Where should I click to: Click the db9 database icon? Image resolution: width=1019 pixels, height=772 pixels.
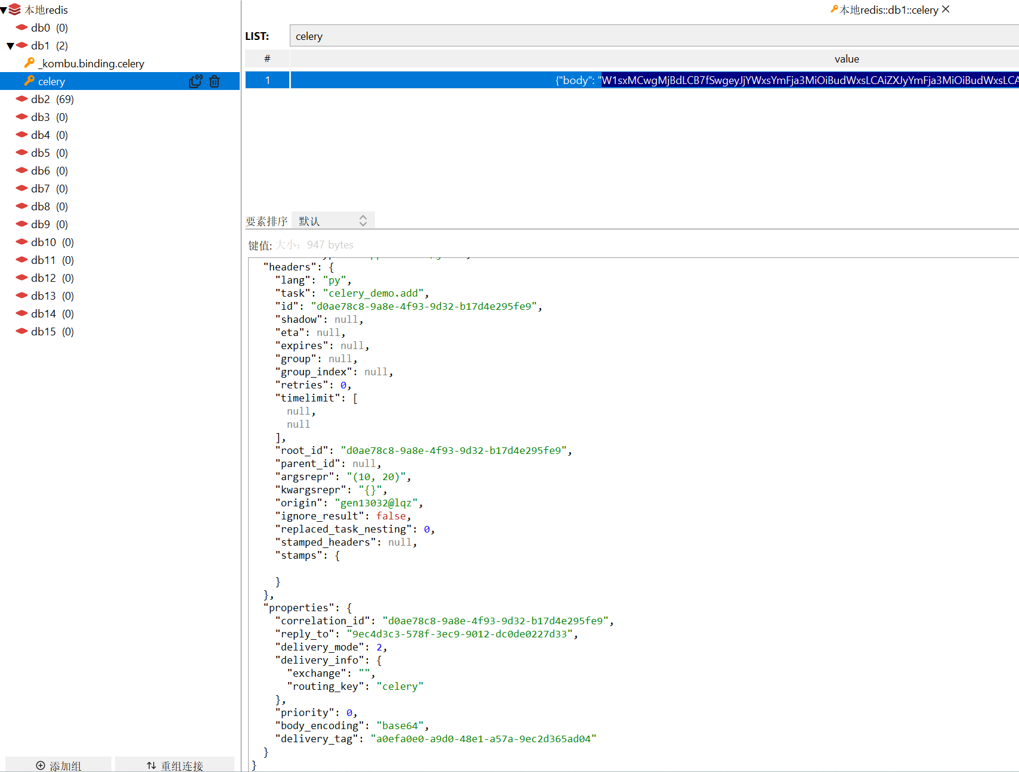22,223
